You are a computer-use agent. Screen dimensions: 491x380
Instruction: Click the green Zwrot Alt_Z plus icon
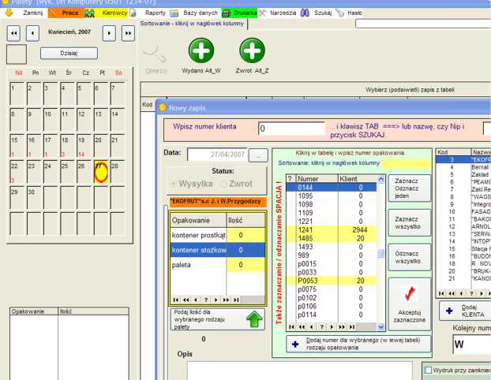252,50
